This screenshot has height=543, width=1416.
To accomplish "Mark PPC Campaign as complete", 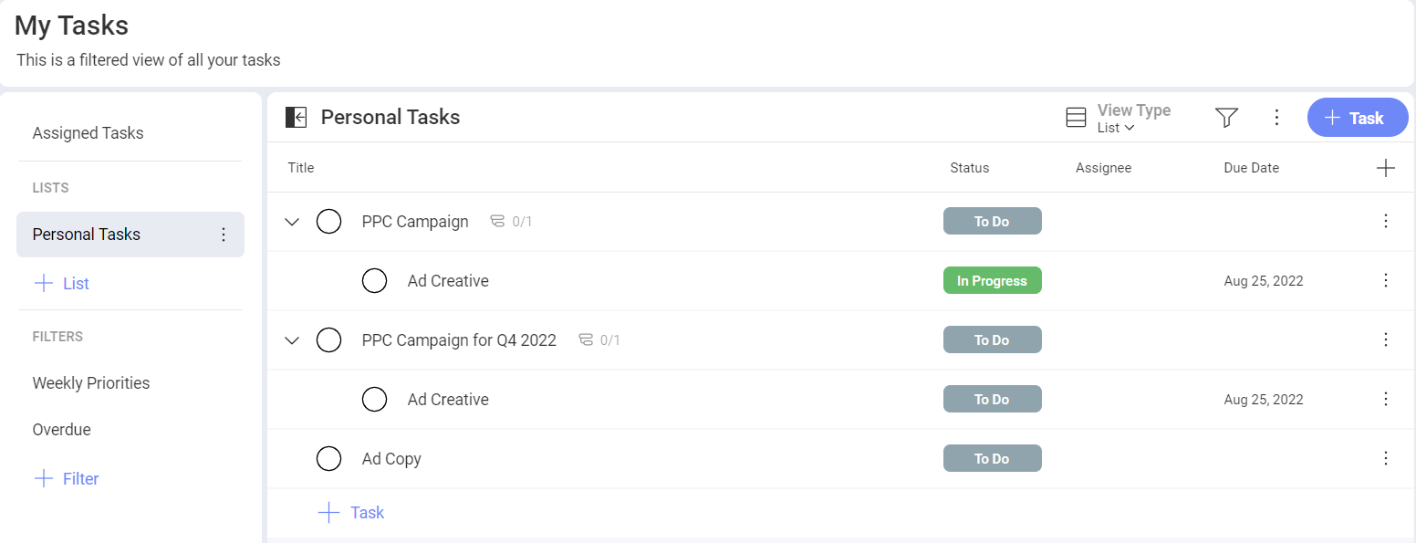I will tap(328, 221).
